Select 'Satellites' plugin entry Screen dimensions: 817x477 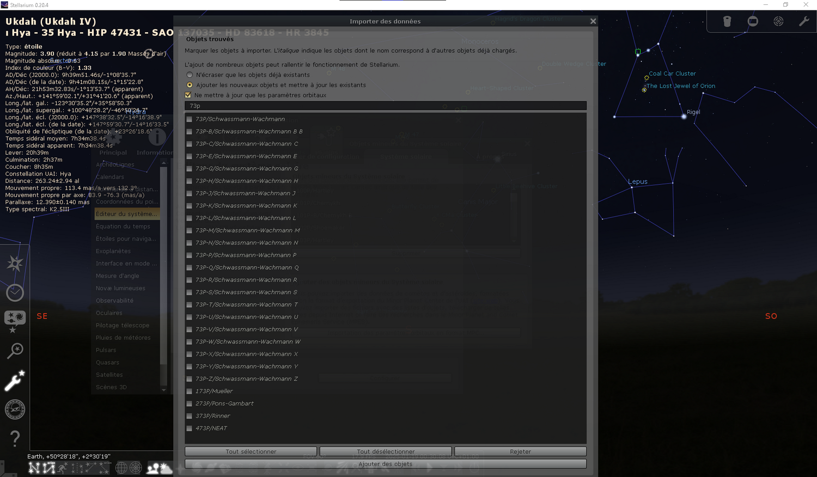click(127, 375)
